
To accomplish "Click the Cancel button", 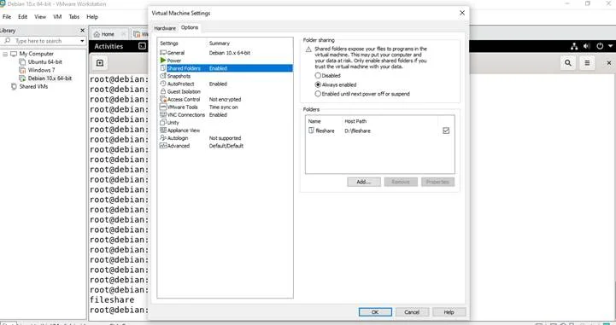I will click(412, 312).
